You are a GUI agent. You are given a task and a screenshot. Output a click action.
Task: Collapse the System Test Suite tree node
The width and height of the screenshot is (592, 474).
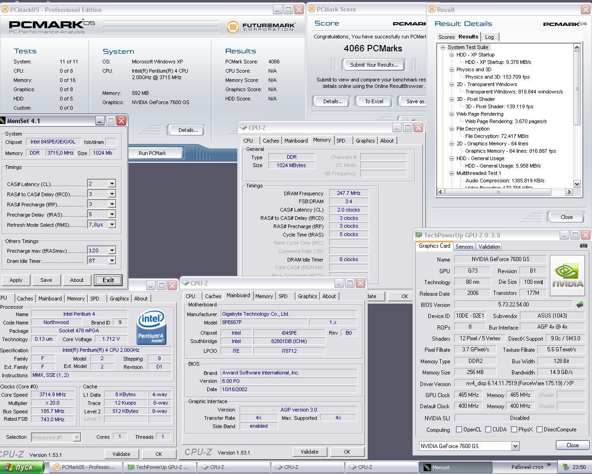pos(443,47)
